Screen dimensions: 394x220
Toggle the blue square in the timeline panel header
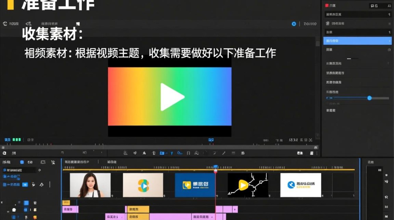coord(22,162)
